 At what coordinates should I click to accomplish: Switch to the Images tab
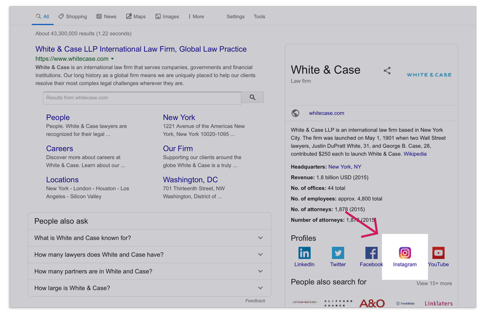[x=167, y=17]
